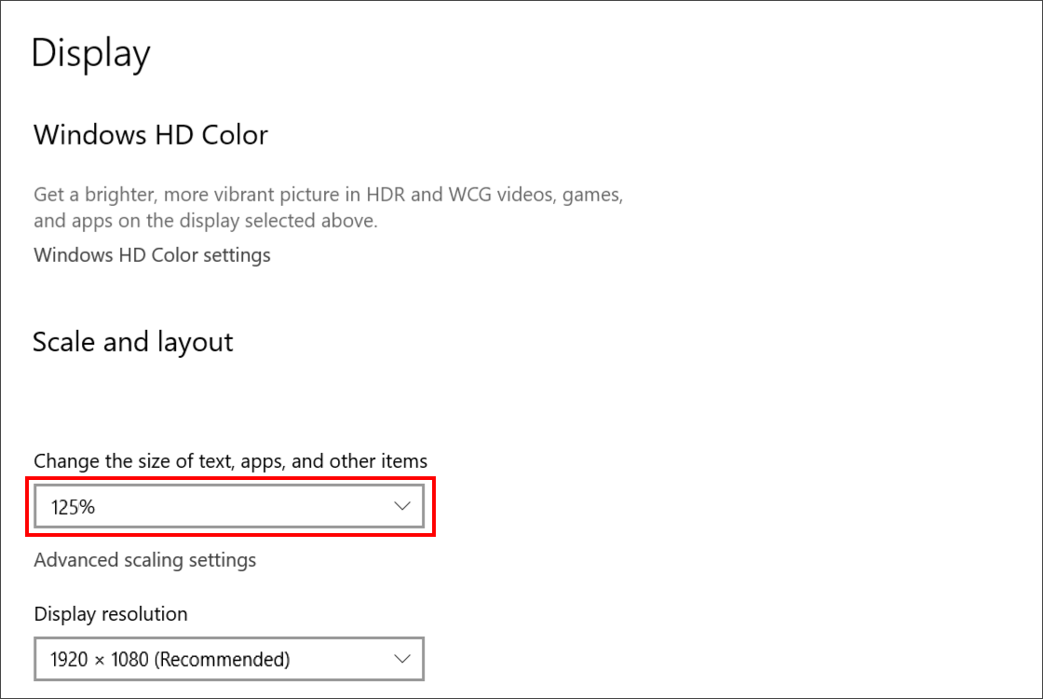Click the Scale and layout heading
The image size is (1043, 699).
[x=133, y=342]
